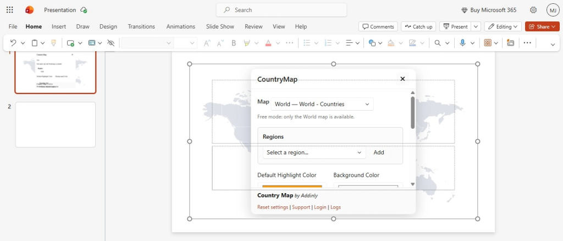This screenshot has height=241, width=563.
Task: Open more toolbar options ellipsis
Action: pos(527,43)
